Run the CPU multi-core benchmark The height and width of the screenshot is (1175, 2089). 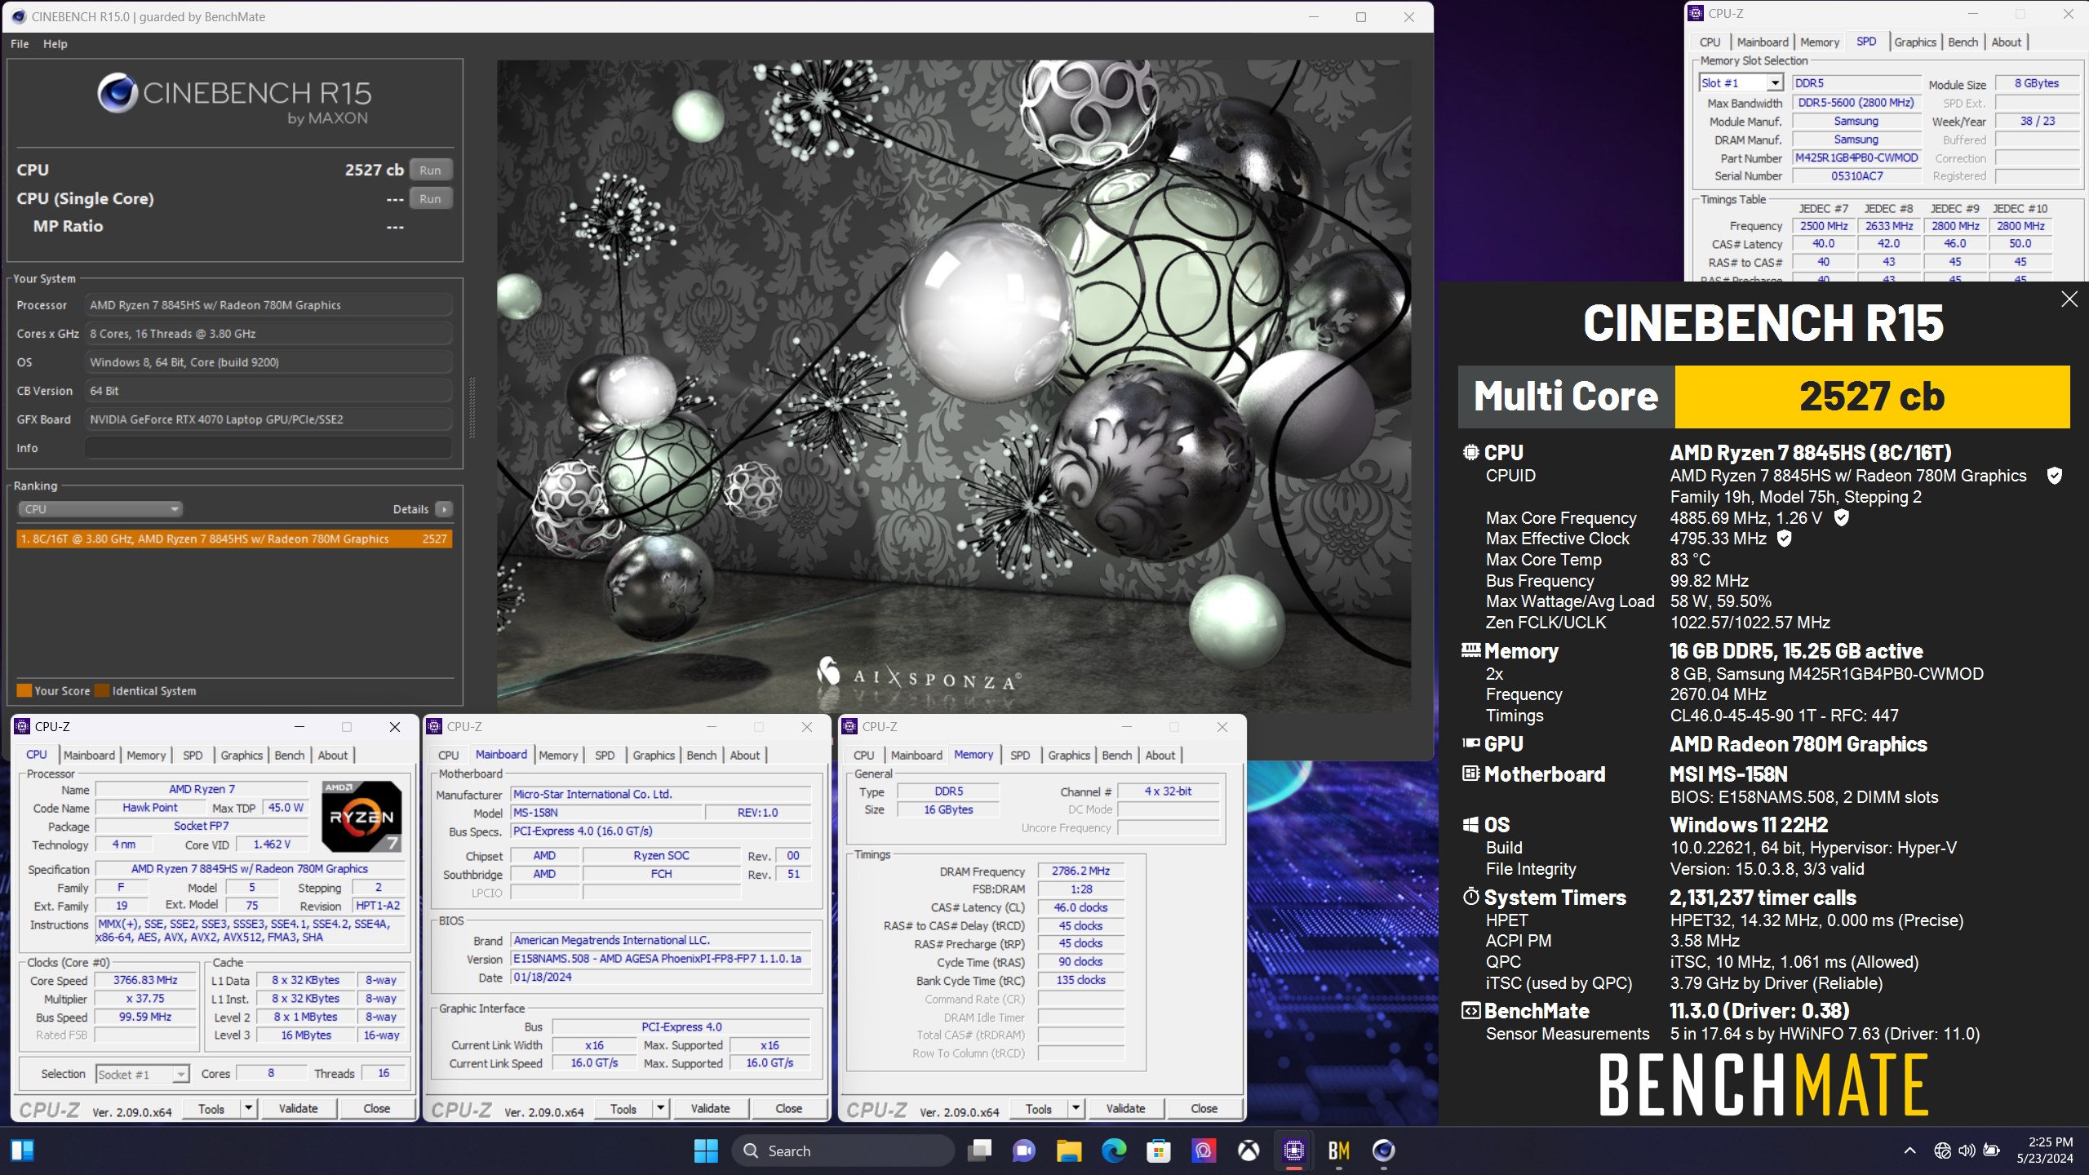[430, 170]
